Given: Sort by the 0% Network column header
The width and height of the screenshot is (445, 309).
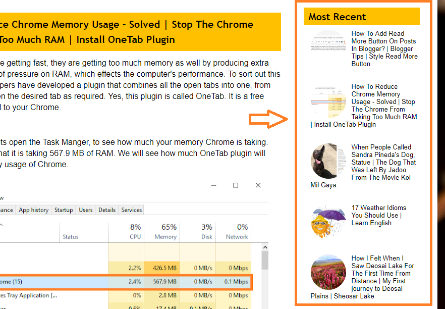Looking at the screenshot, I should point(233,232).
